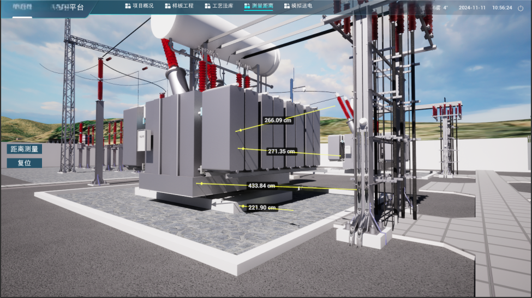This screenshot has height=298, width=532.
Task: Click the 10:56:24 clock display
Action: tap(501, 8)
